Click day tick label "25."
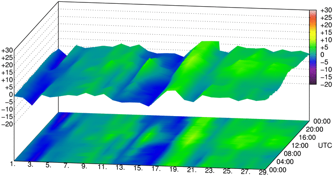Screen dimensions: 333x176 (228, 171)
